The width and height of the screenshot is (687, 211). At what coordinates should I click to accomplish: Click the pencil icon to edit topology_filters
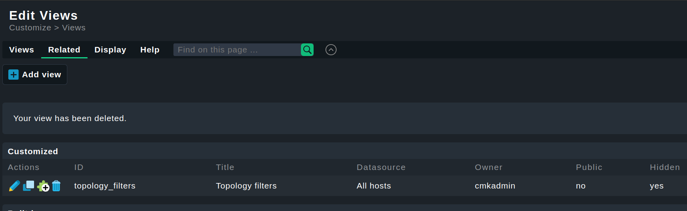(14, 186)
